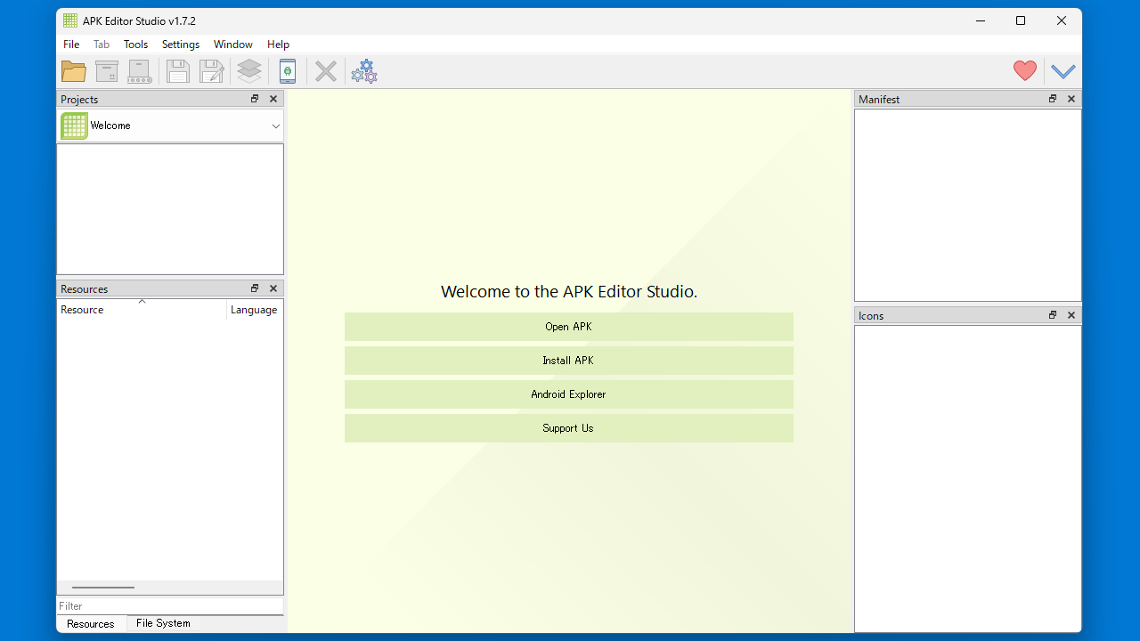Open Settings via the gears toolbar icon

click(364, 71)
